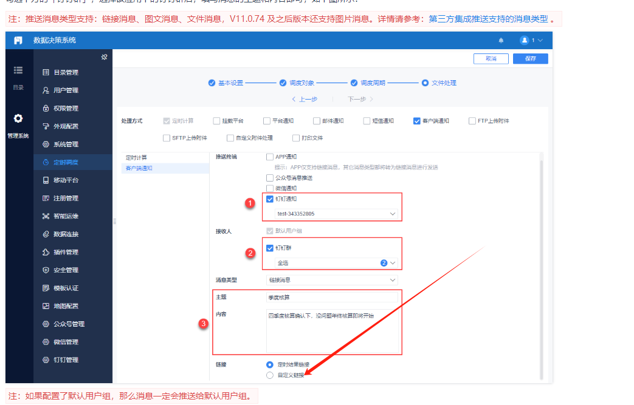The image size is (634, 405).
Task: Click the 安全管理 shield icon
Action: point(46,270)
